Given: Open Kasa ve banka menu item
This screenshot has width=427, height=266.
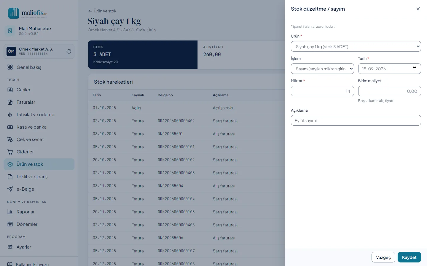Looking at the screenshot, I should click(x=39, y=127).
